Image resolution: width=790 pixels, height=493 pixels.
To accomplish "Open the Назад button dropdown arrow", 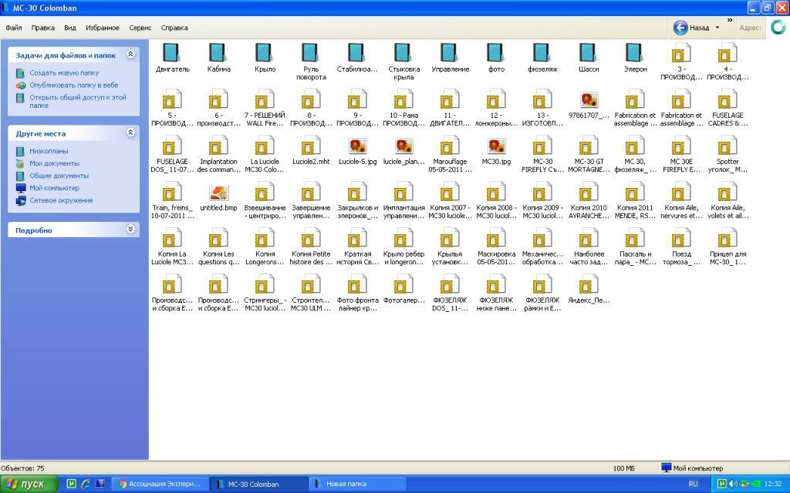I will pos(717,28).
